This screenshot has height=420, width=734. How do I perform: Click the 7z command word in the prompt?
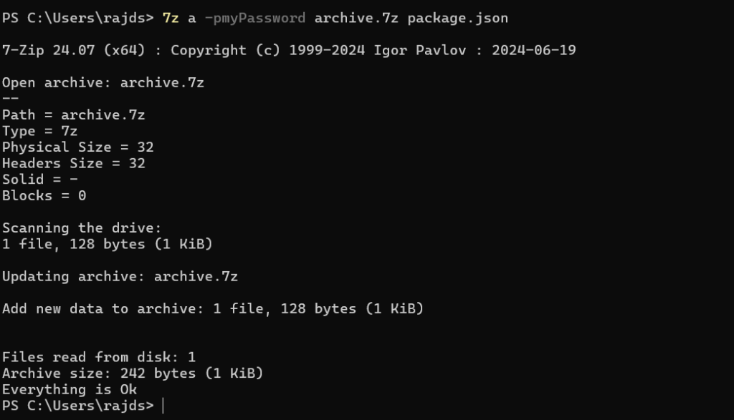171,19
